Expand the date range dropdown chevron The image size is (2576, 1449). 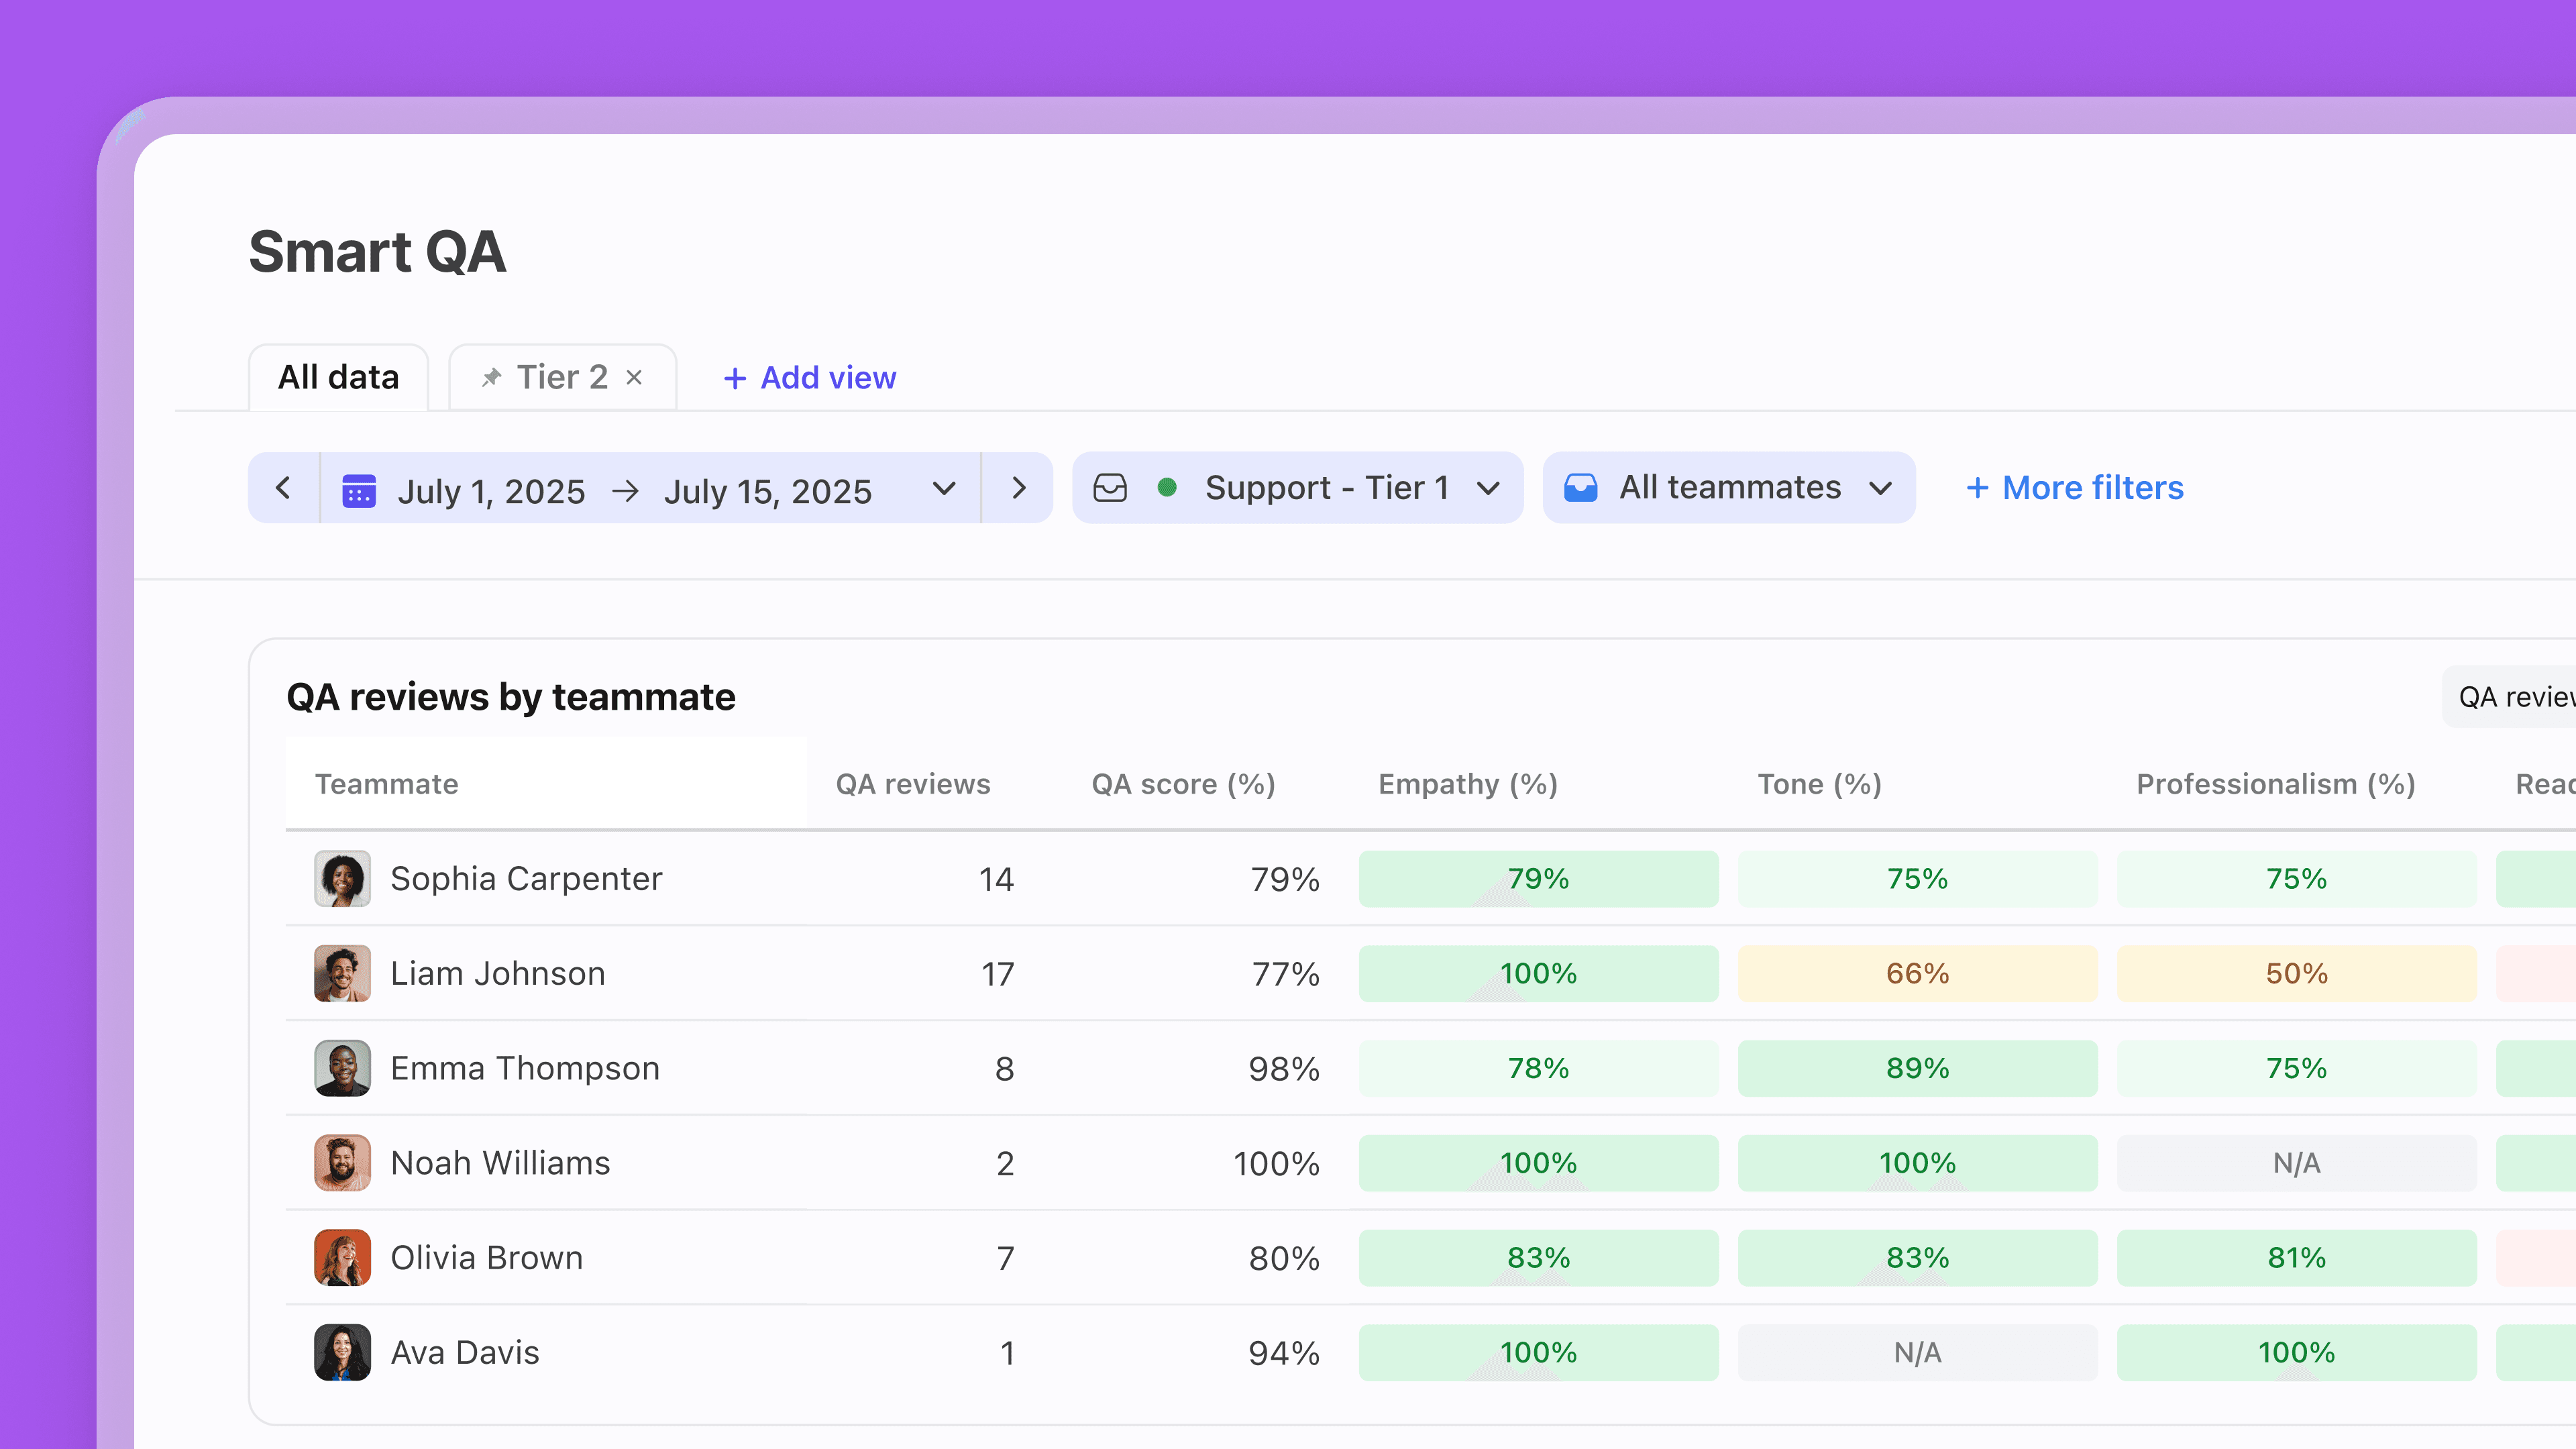[944, 489]
